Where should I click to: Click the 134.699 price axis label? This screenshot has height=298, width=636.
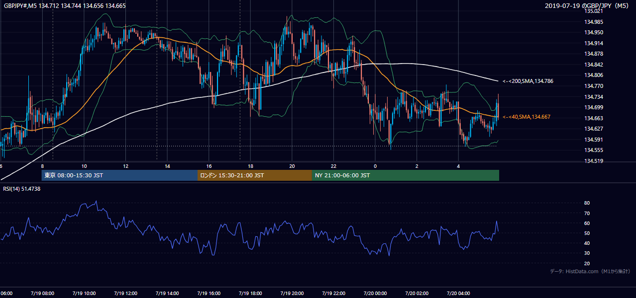pyautogui.click(x=594, y=107)
